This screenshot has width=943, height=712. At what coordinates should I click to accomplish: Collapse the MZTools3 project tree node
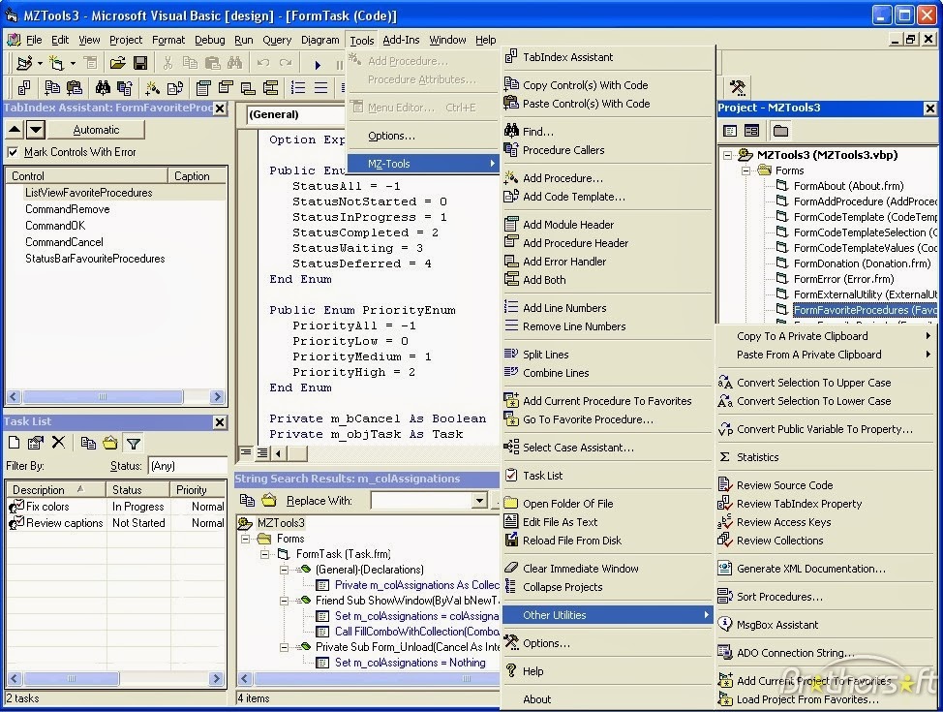click(727, 155)
